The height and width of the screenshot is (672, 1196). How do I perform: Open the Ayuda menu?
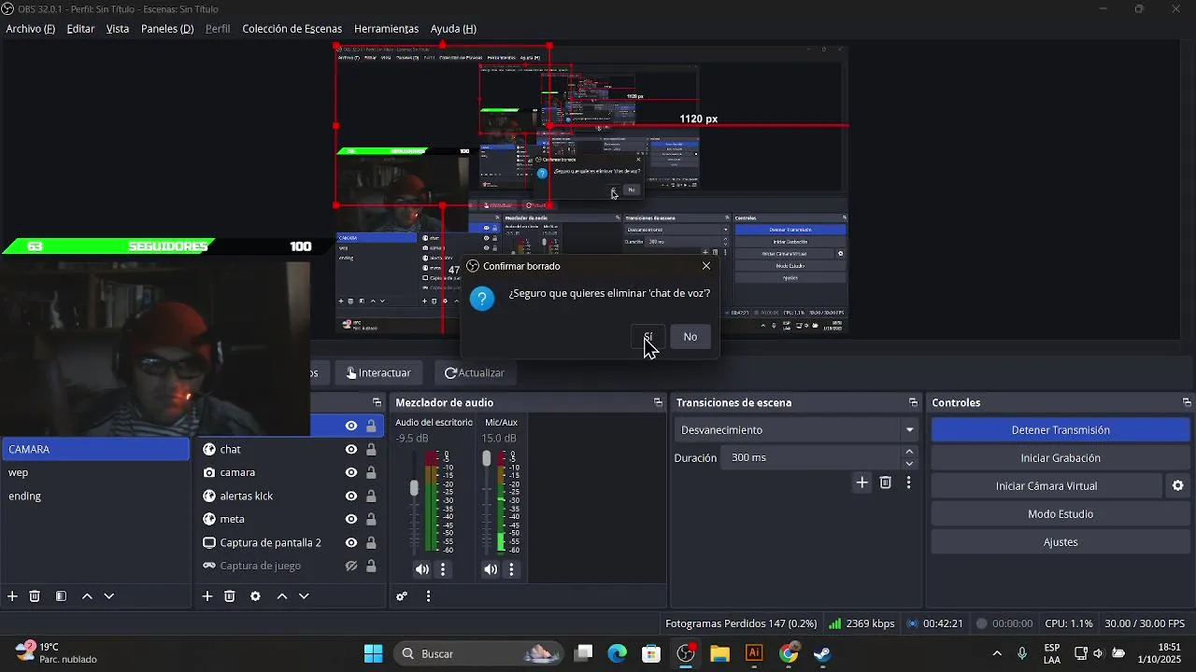tap(453, 29)
